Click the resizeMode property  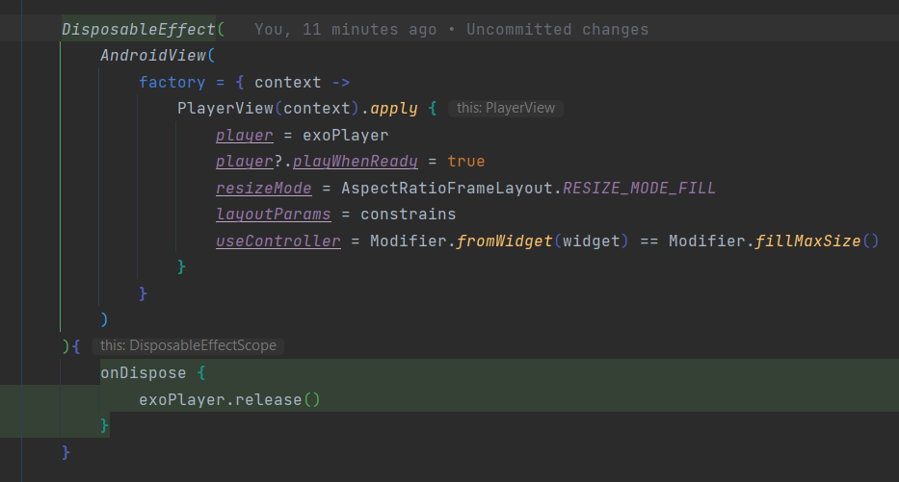click(x=264, y=189)
